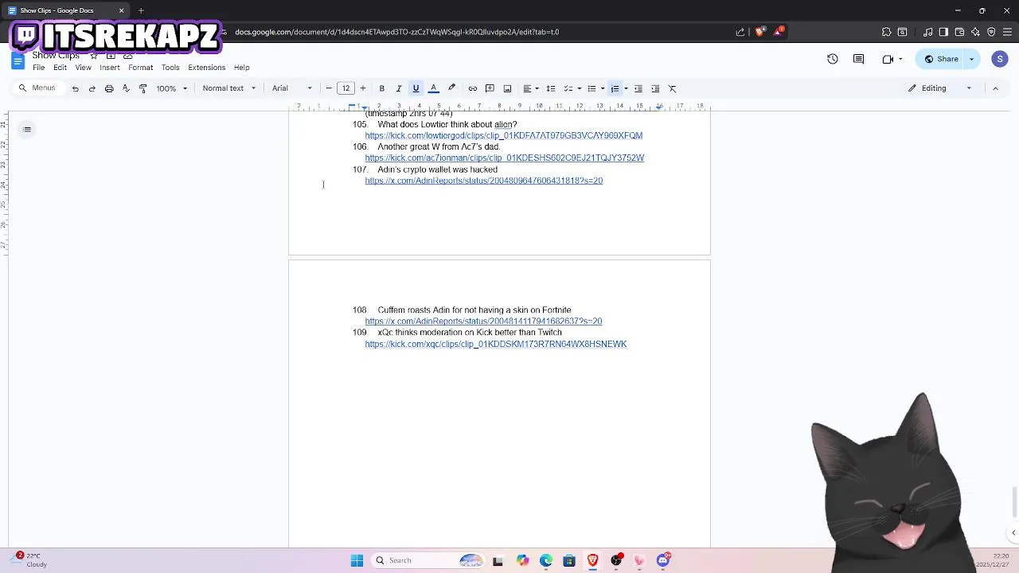
Task: Open ac7ionman Kick clip link
Action: pos(505,158)
